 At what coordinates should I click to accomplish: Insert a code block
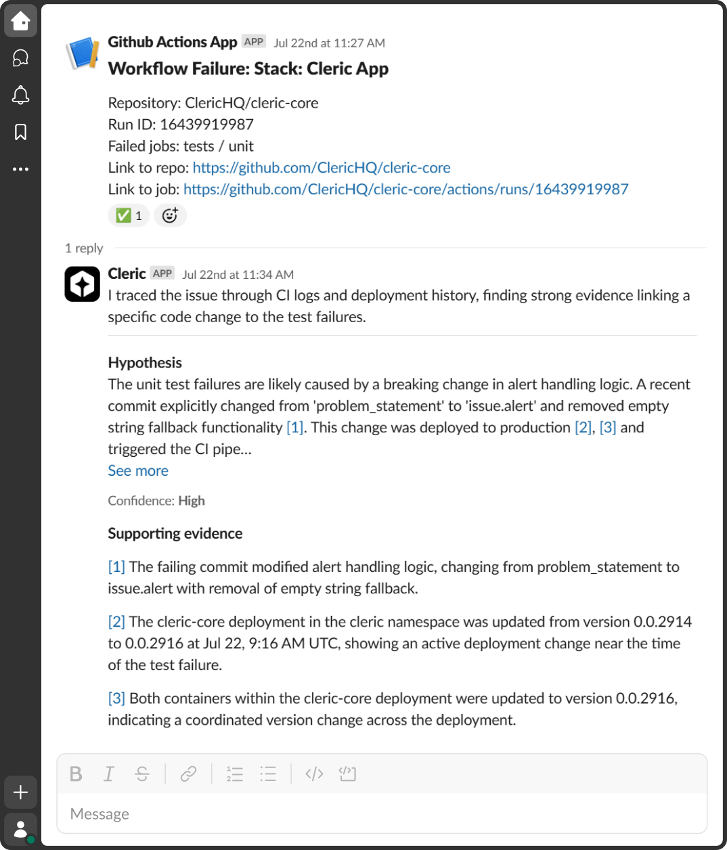[347, 774]
